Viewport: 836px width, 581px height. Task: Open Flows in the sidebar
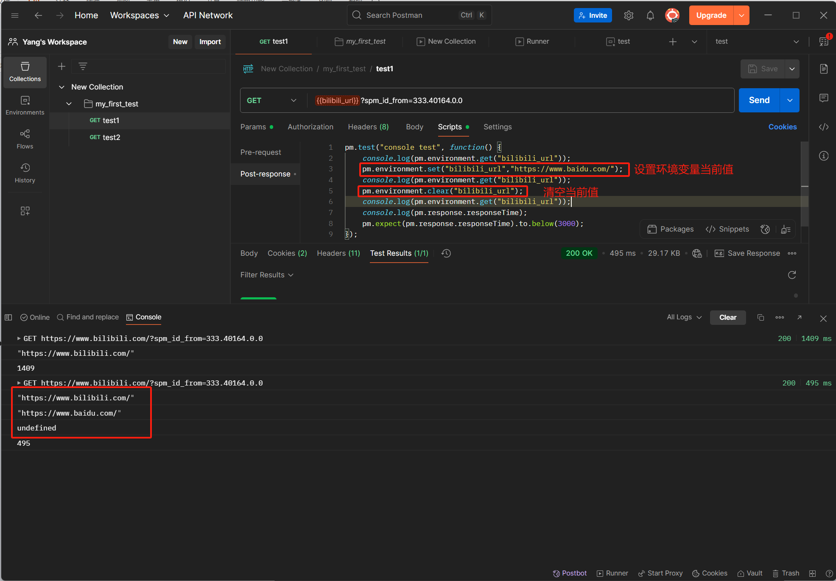coord(25,140)
